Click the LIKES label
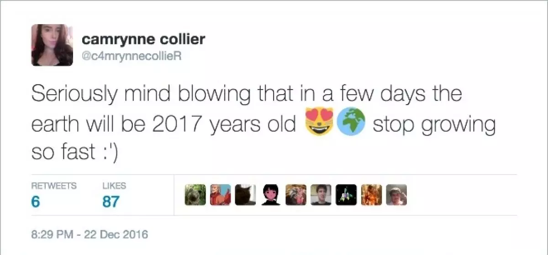This screenshot has height=255, width=548. pyautogui.click(x=114, y=186)
